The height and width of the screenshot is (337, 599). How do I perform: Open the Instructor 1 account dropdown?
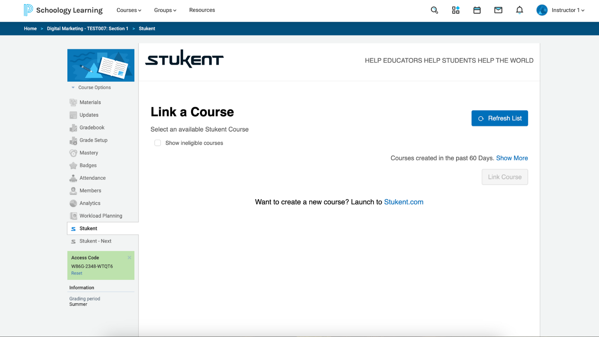click(568, 10)
